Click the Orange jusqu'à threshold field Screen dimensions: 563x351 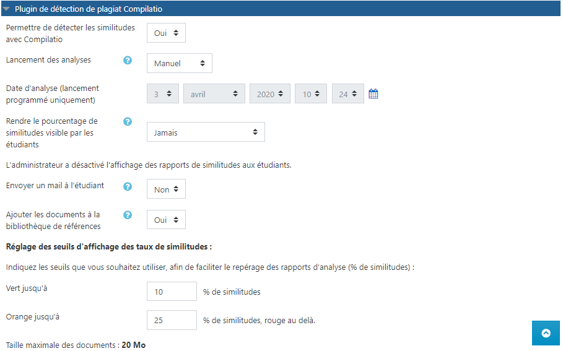click(x=172, y=320)
